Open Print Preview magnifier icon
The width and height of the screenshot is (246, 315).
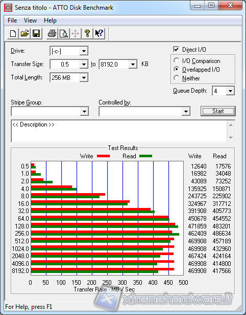coord(64,34)
